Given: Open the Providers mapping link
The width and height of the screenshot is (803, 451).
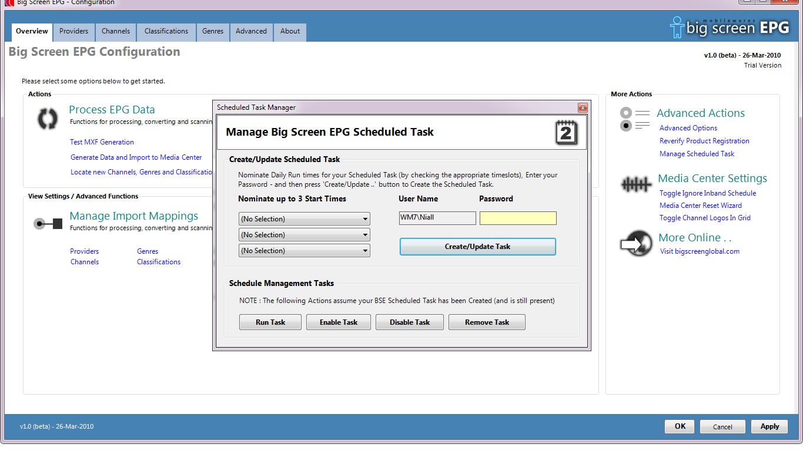Looking at the screenshot, I should point(85,251).
